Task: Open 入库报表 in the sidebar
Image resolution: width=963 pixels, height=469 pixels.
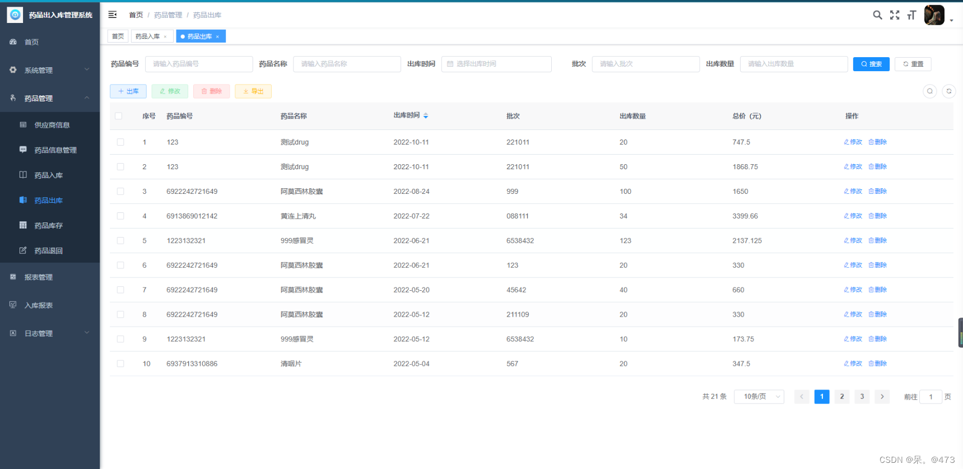Action: click(50, 305)
